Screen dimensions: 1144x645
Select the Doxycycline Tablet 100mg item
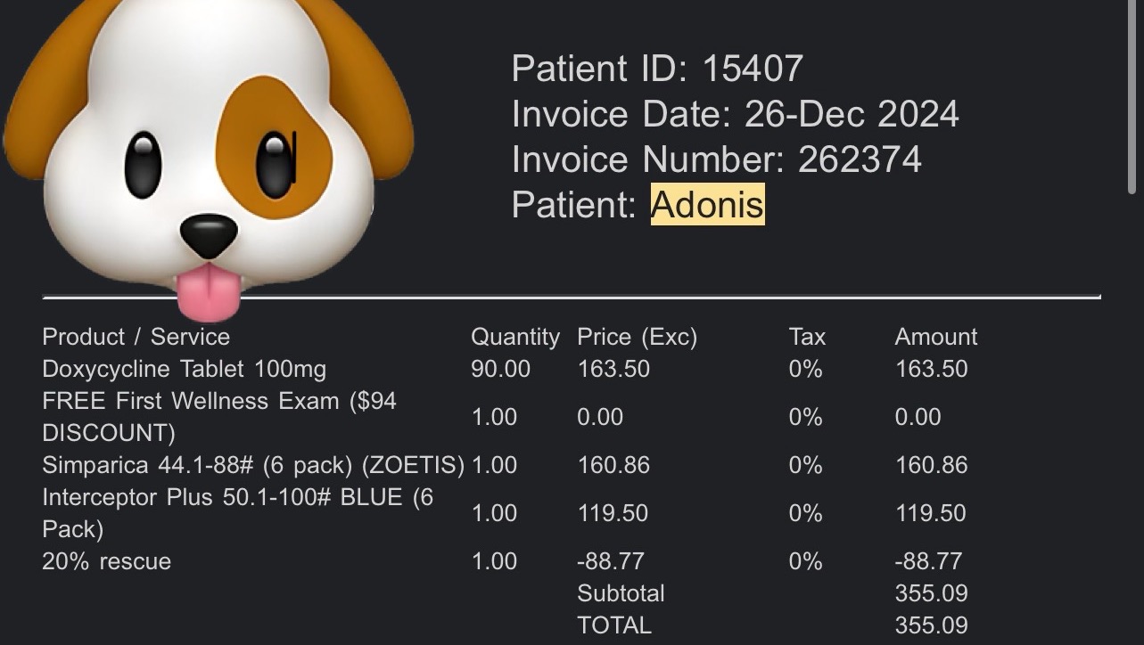tap(184, 369)
